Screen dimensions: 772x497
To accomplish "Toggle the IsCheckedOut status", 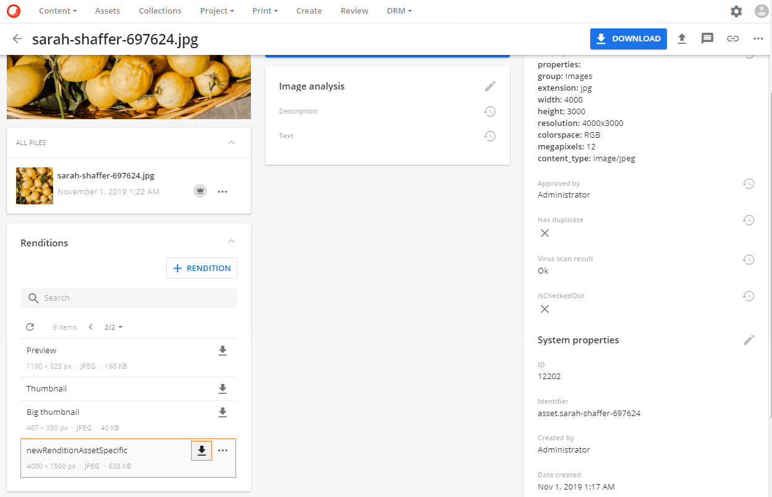I will pyautogui.click(x=545, y=309).
